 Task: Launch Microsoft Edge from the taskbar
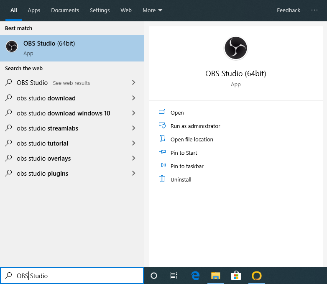tap(195, 276)
